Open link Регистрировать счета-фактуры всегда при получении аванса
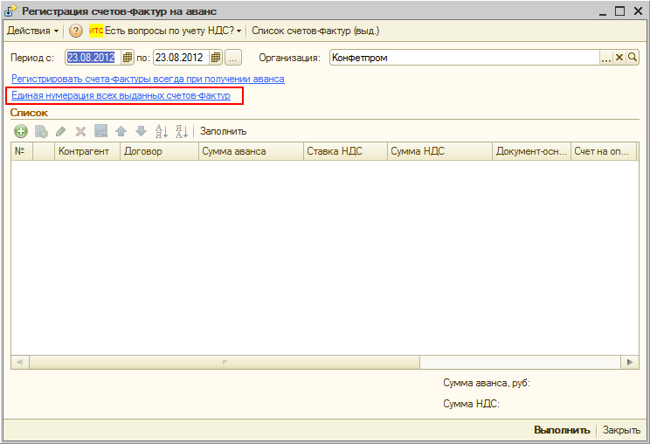The width and height of the screenshot is (650, 444). tap(148, 79)
